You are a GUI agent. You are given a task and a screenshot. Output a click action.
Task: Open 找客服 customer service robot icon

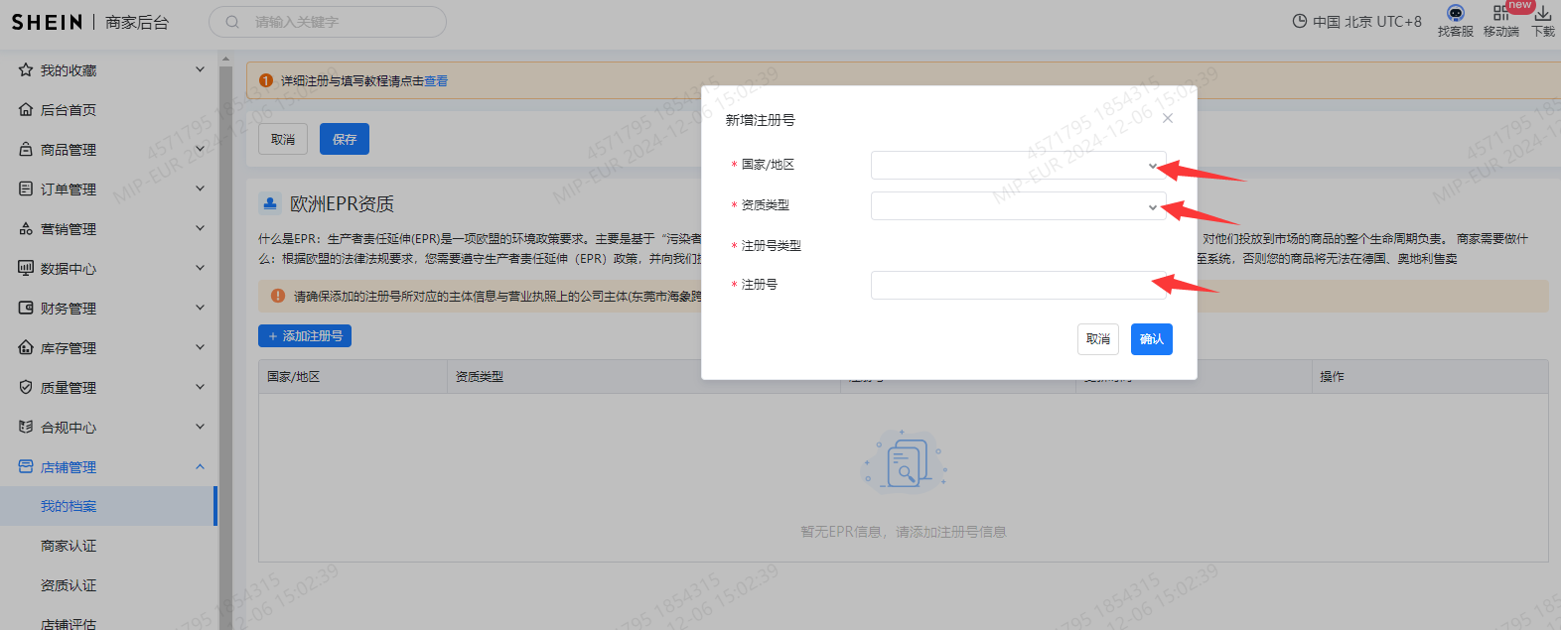point(1455,13)
